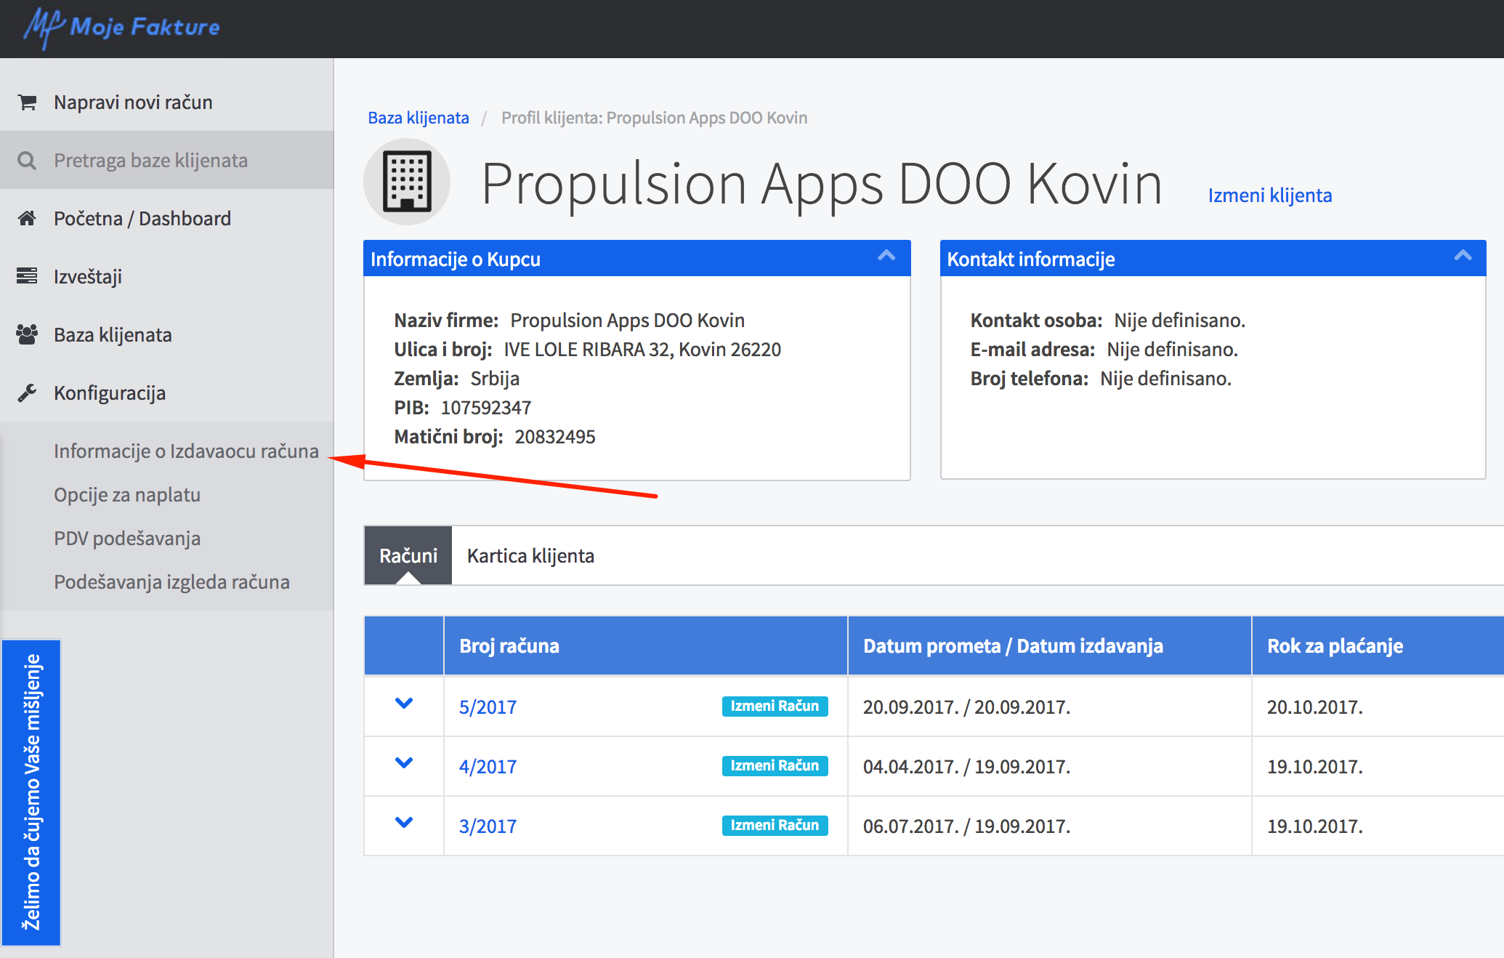
Task: Click the home icon beside Početna
Action: (x=27, y=218)
